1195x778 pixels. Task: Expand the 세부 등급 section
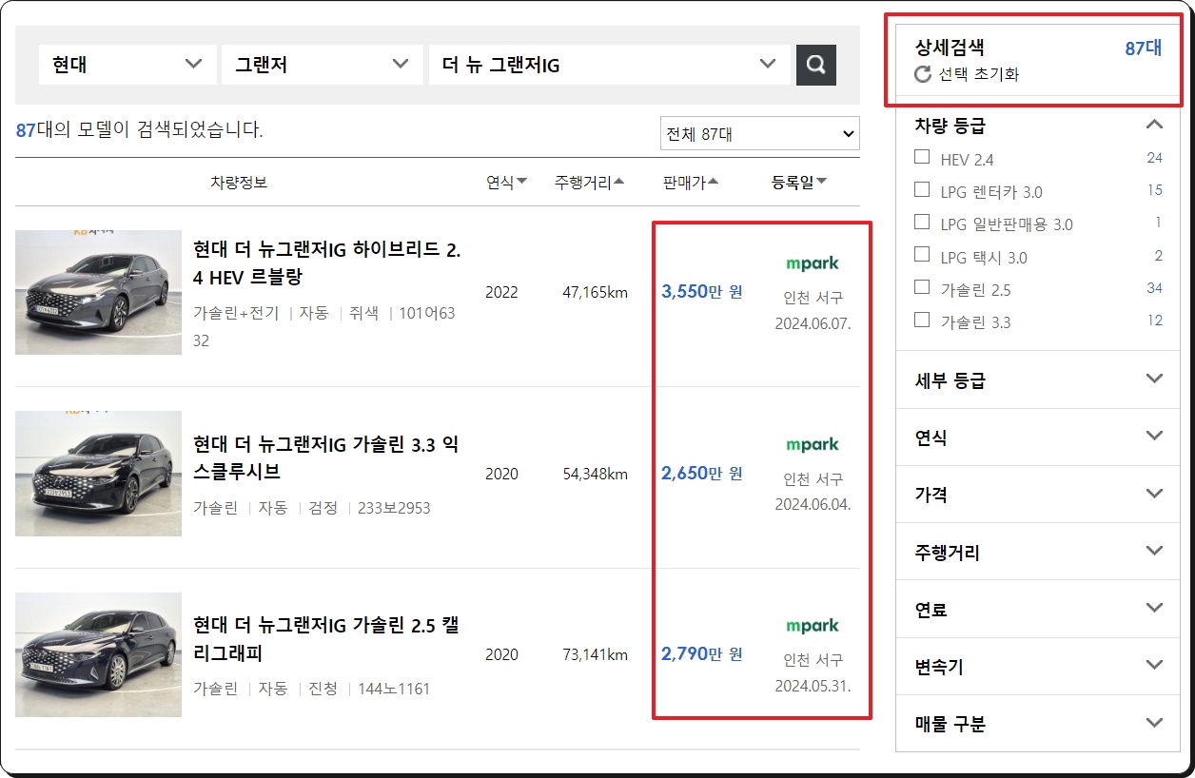pos(1154,379)
